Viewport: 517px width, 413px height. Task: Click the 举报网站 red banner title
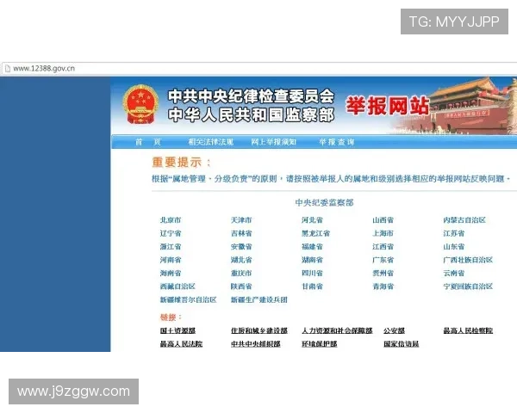click(x=388, y=105)
